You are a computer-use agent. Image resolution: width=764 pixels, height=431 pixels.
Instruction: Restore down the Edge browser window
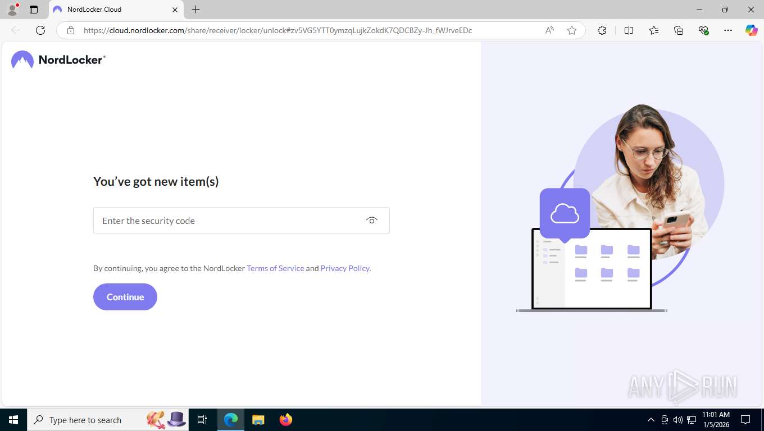click(725, 10)
